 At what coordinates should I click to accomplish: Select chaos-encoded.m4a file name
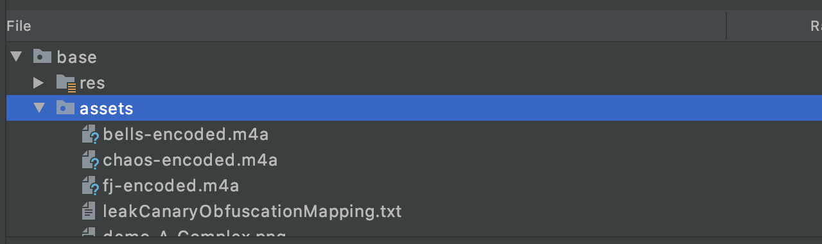[190, 161]
